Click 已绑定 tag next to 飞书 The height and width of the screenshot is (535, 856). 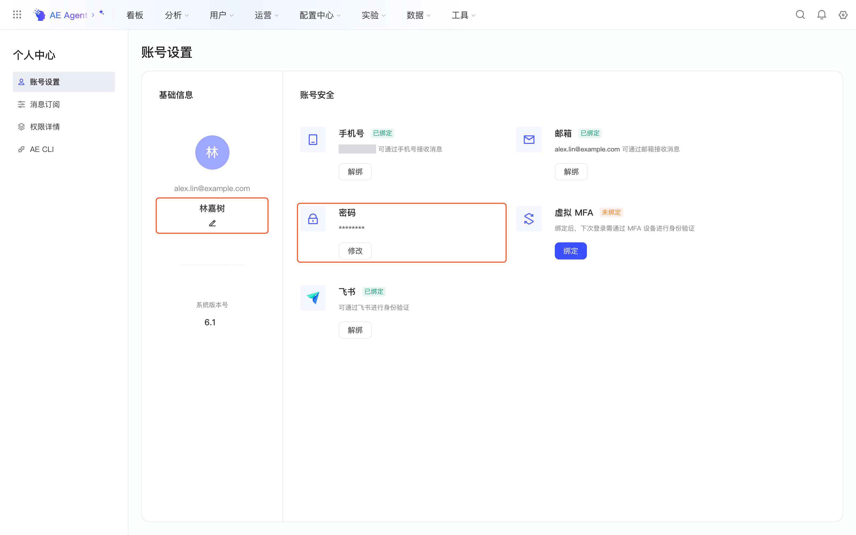(374, 292)
